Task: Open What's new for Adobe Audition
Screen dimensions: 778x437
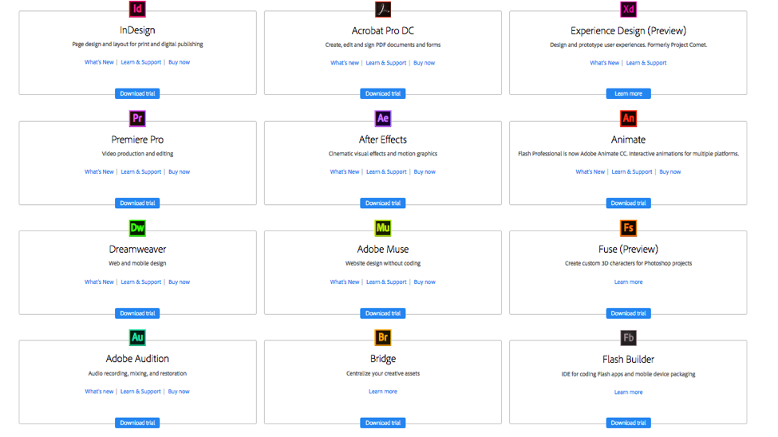Action: point(99,392)
